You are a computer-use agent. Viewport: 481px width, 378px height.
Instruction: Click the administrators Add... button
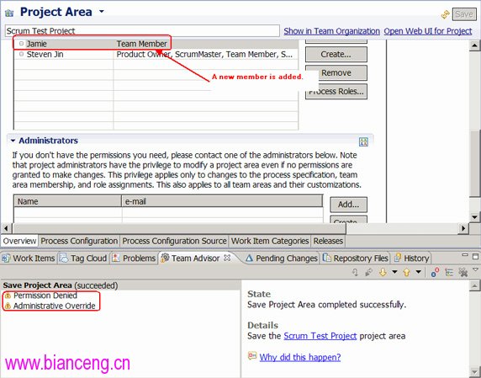coord(348,205)
